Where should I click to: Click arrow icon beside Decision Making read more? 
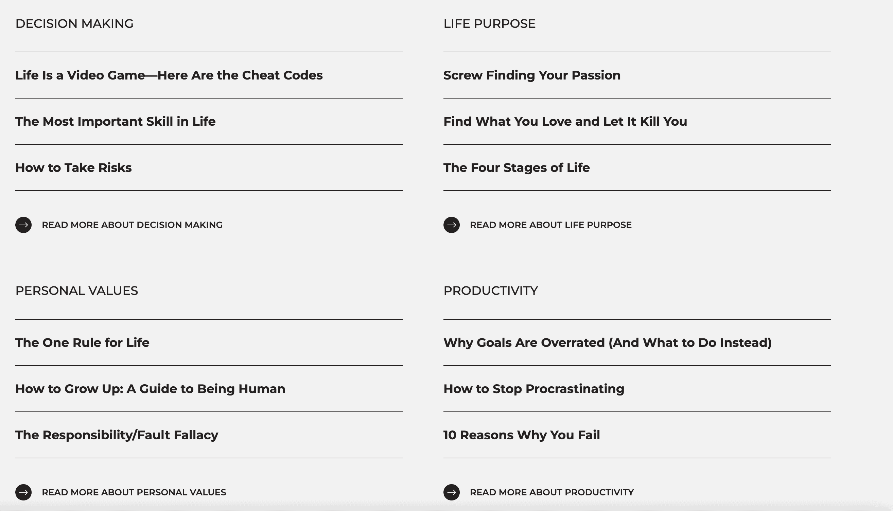[x=23, y=225]
